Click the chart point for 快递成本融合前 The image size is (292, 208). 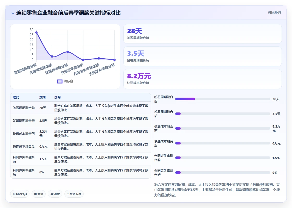coord(68,52)
